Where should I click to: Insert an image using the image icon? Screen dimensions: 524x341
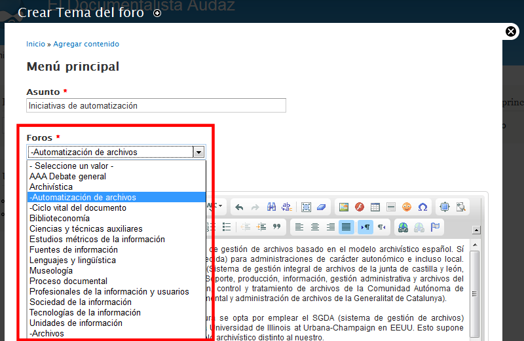pyautogui.click(x=343, y=207)
